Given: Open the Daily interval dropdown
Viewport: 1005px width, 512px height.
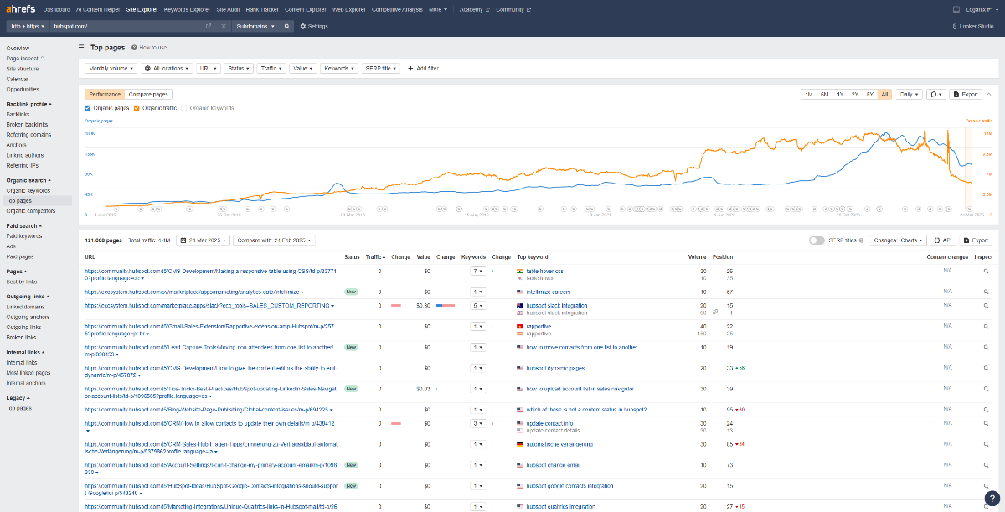Looking at the screenshot, I should click(x=908, y=95).
